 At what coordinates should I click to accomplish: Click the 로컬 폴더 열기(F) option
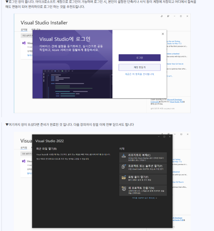pos(143,179)
